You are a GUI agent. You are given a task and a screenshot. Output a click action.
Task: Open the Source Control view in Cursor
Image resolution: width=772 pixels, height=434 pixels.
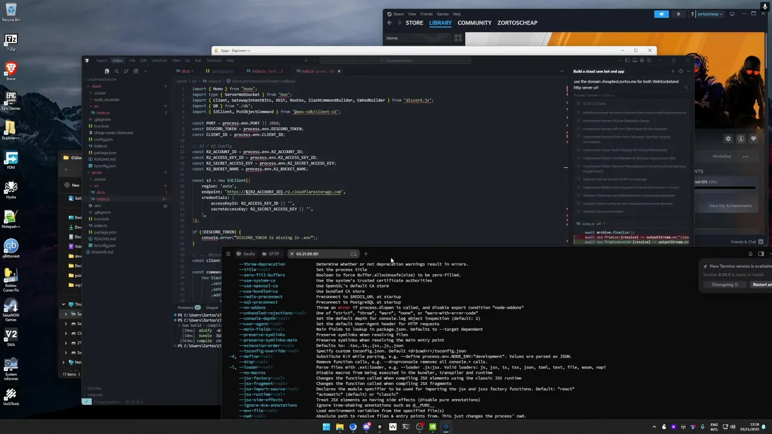pyautogui.click(x=126, y=71)
